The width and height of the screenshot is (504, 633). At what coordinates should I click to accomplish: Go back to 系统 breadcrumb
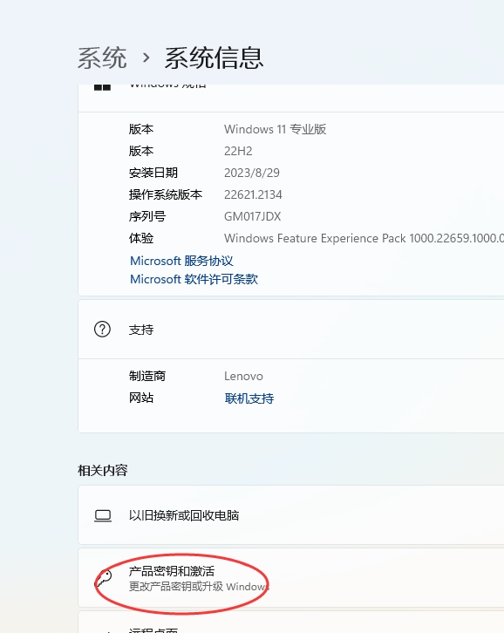(102, 58)
